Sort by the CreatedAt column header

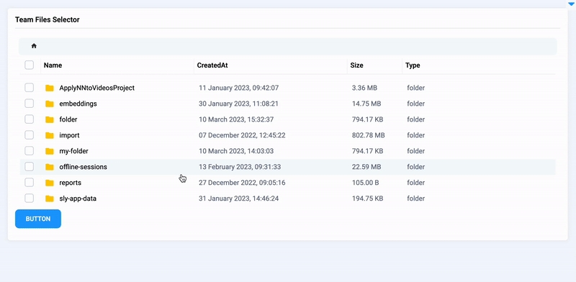coord(212,65)
